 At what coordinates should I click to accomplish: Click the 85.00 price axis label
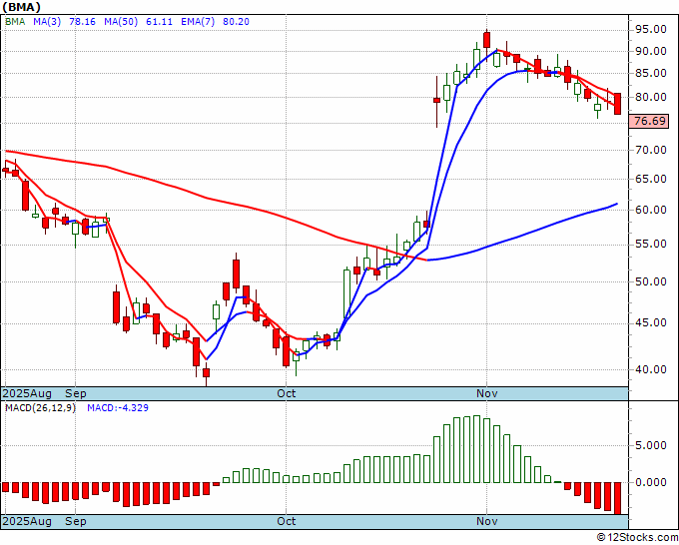650,73
